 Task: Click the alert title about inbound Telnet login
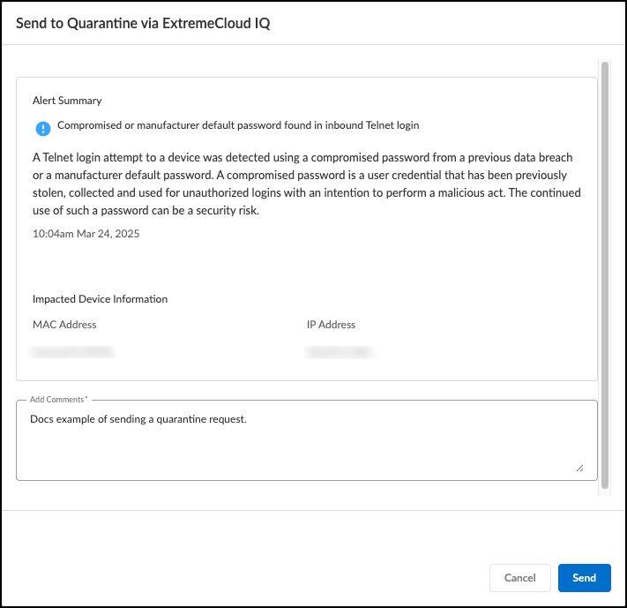238,125
